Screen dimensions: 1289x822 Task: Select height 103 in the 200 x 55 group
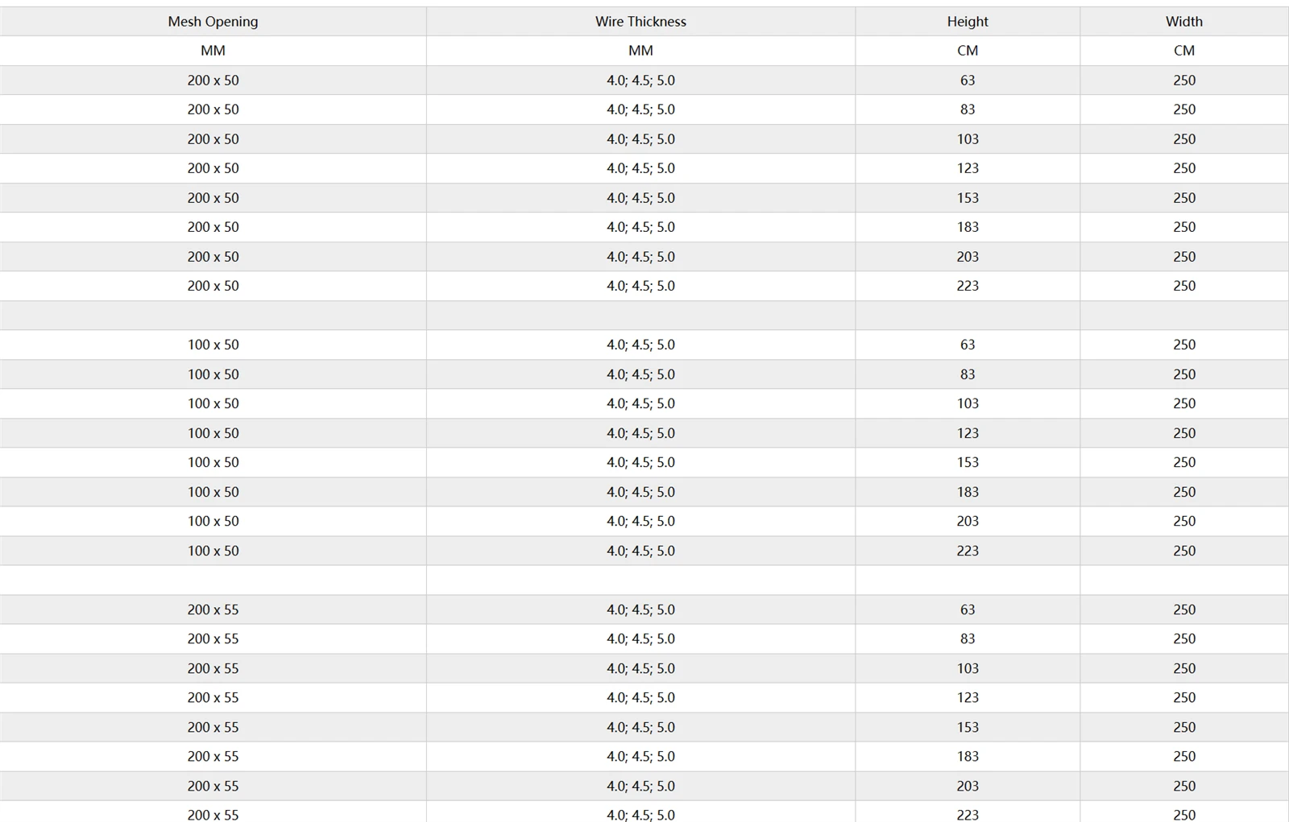(968, 668)
